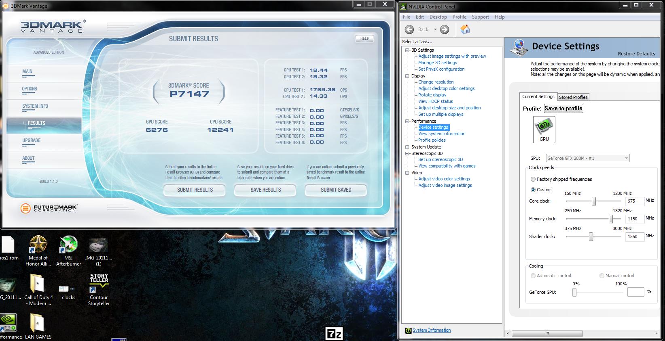Select the Call of Duty 4 folder icon
The image size is (665, 341).
(x=38, y=290)
